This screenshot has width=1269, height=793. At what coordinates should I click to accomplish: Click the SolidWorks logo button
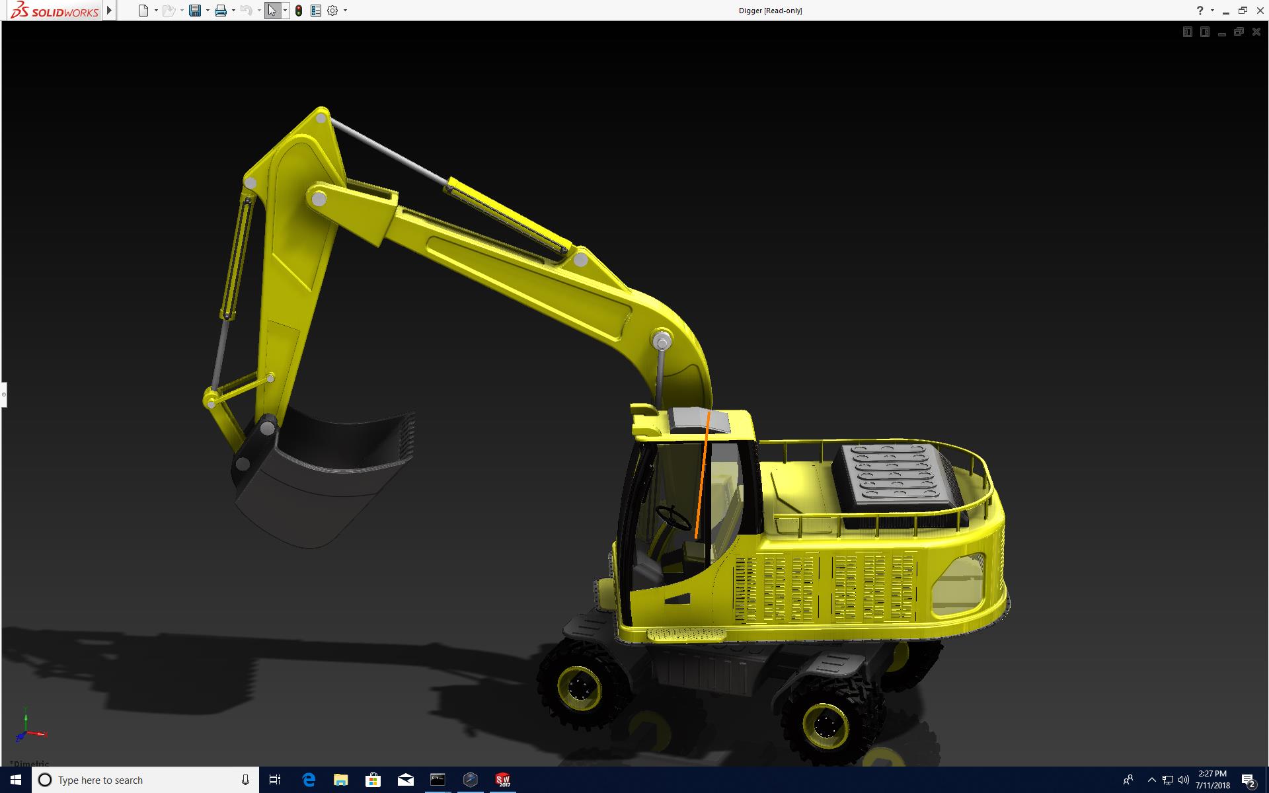click(54, 11)
